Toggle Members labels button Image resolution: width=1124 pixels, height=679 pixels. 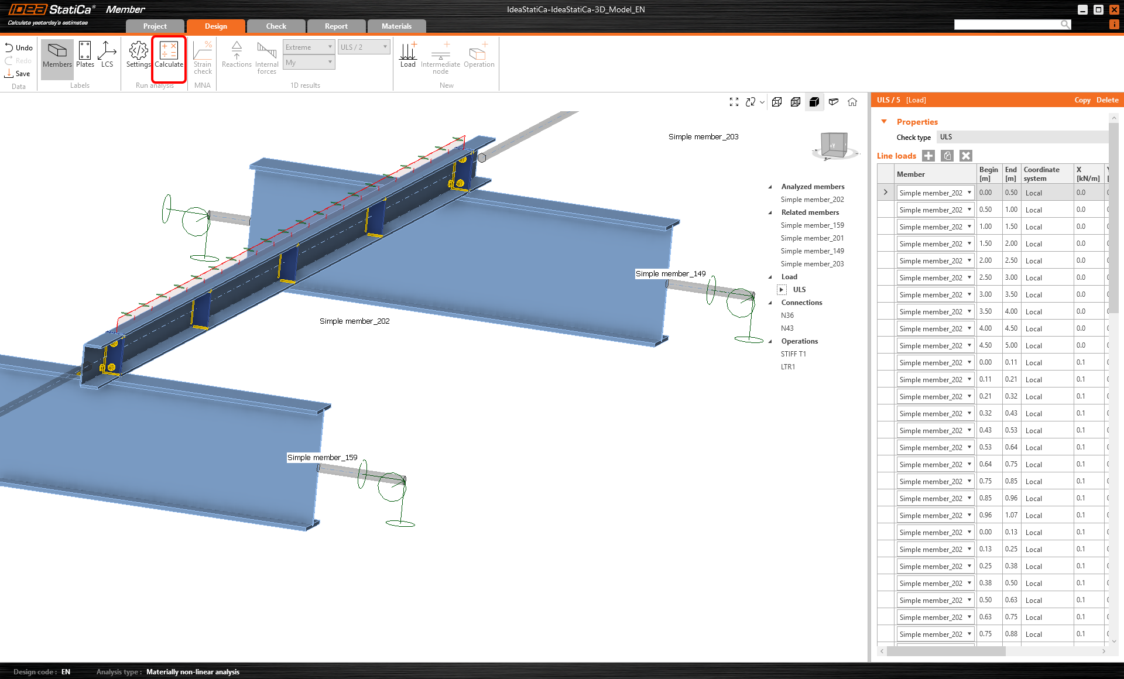click(57, 55)
